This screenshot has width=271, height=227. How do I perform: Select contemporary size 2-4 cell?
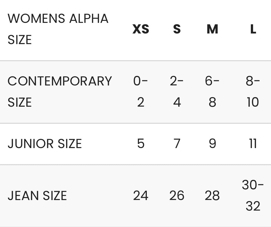[x=177, y=92]
